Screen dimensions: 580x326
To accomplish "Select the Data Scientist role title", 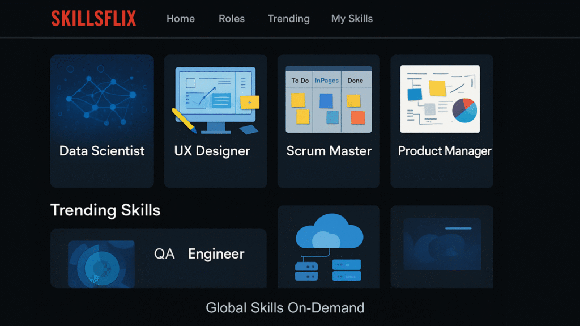I will 102,151.
